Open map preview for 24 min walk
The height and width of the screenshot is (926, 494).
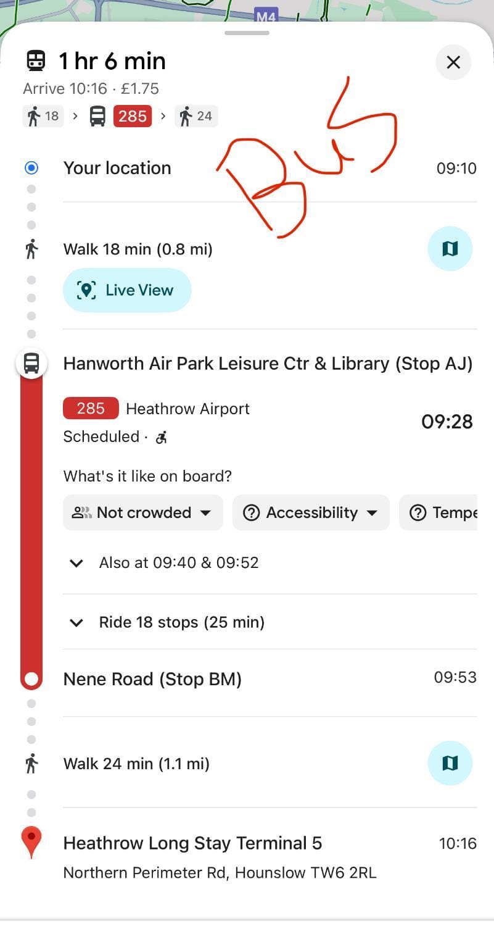(450, 763)
